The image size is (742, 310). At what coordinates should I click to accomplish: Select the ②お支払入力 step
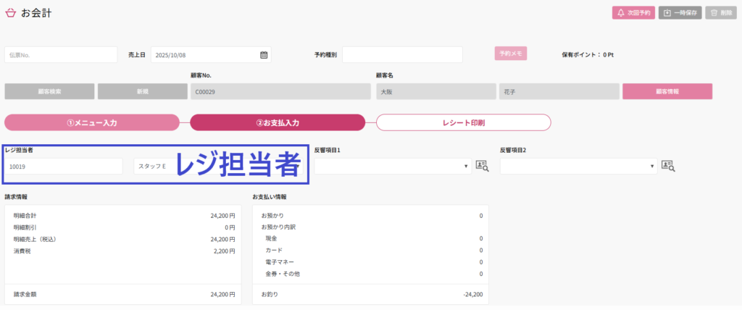(x=278, y=122)
